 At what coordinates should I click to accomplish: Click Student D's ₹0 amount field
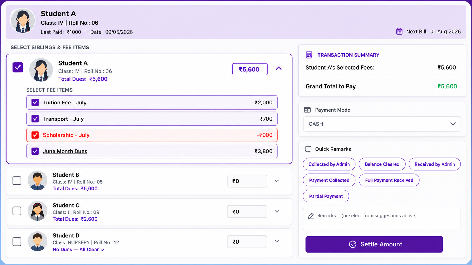247,242
